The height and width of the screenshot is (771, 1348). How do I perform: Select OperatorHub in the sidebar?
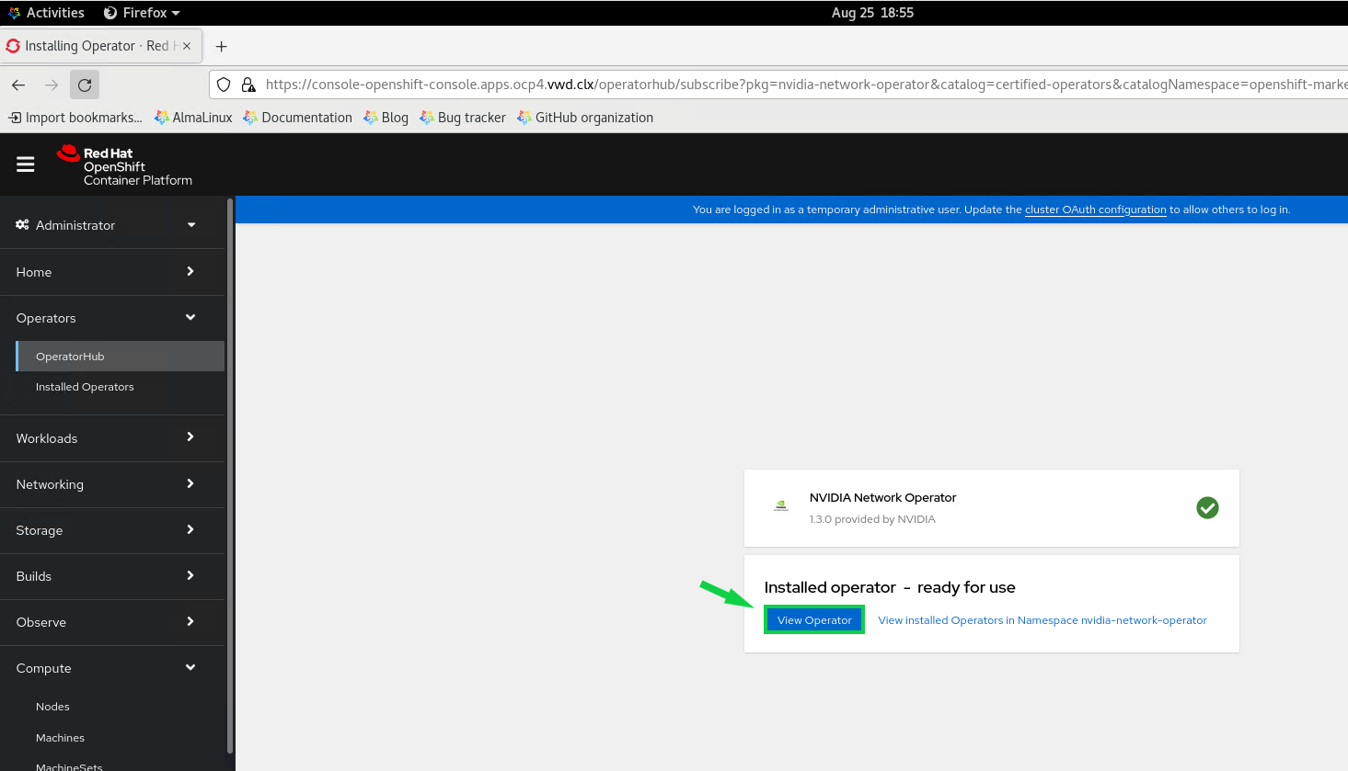tap(121, 357)
